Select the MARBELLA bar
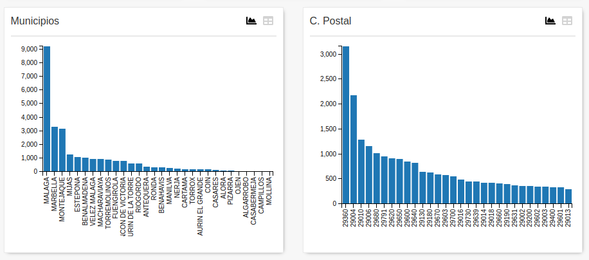Viewport: 589px width, 260px height. [x=55, y=149]
